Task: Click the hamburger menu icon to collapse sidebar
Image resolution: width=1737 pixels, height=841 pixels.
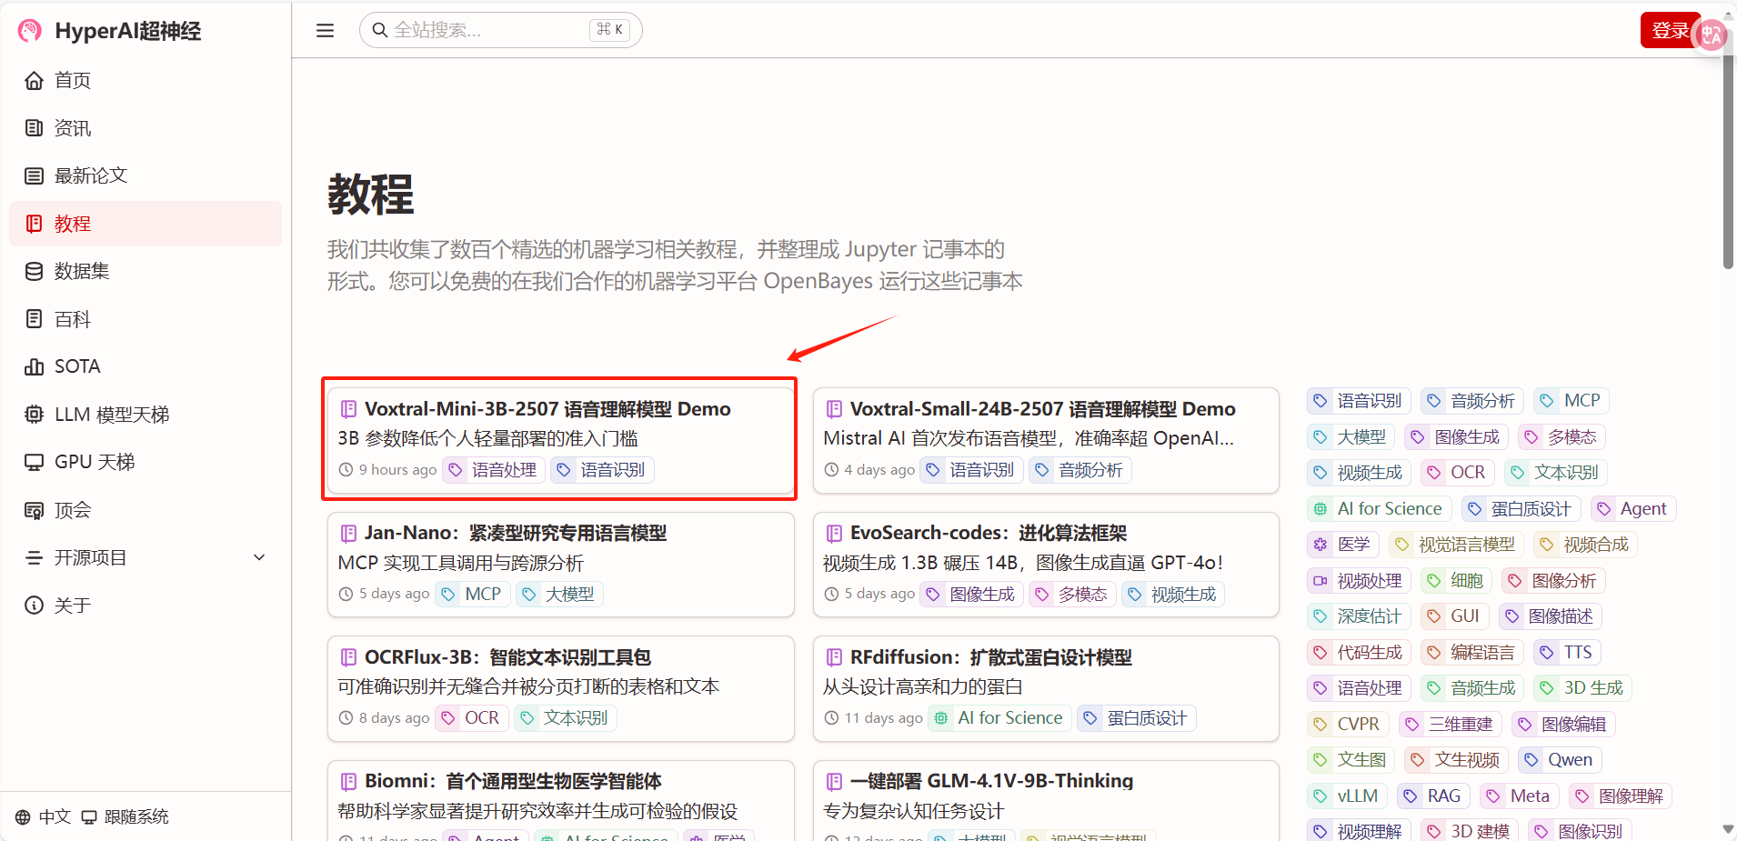Action: coord(325,31)
